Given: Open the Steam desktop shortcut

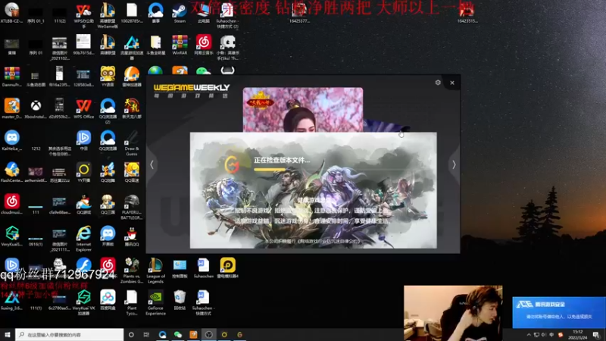Looking at the screenshot, I should tap(180, 12).
